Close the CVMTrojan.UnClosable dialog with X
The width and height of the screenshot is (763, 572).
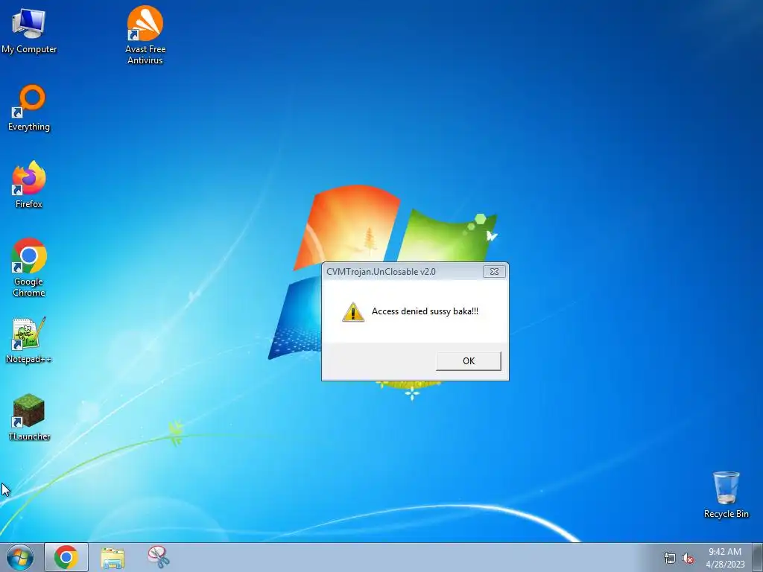pos(494,271)
